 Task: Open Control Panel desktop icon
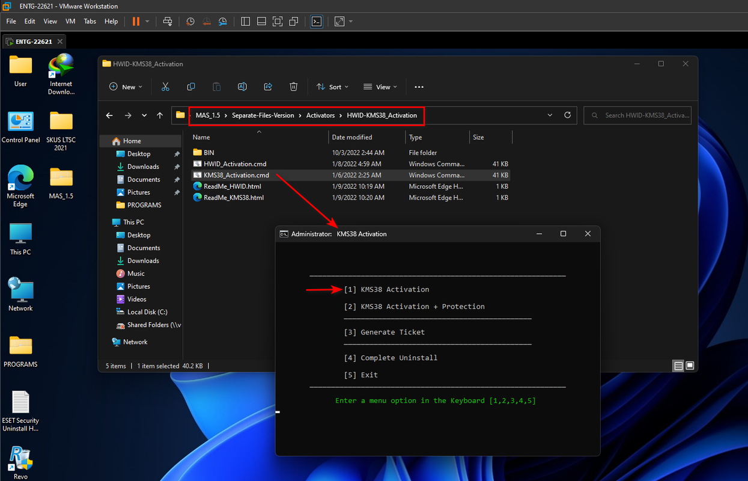click(x=20, y=127)
